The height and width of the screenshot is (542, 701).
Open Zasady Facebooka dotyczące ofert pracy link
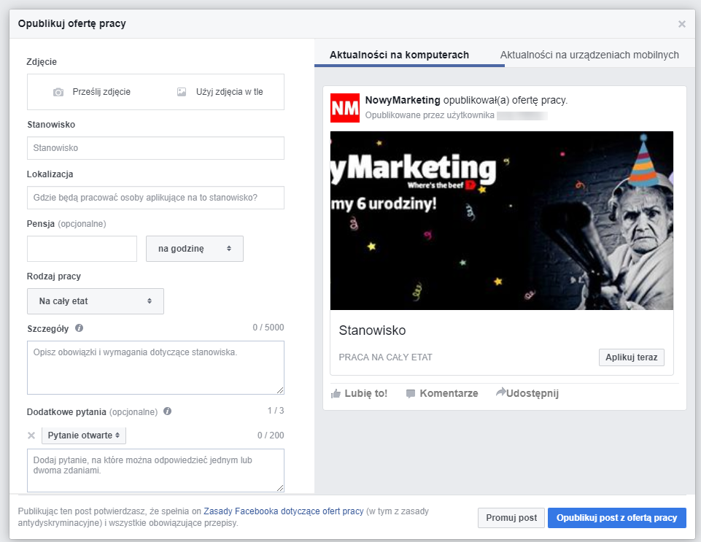point(283,511)
